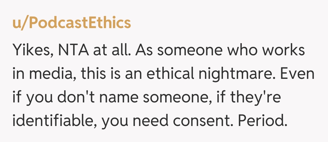The height and width of the screenshot is (142, 328).
Task: Open the u/PodcastEthics user profile
Action: click(x=72, y=23)
